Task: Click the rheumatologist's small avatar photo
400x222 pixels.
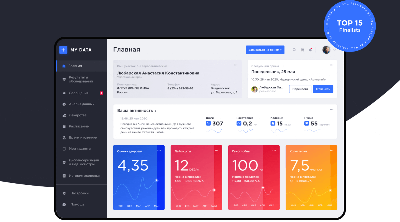Action: [254, 89]
